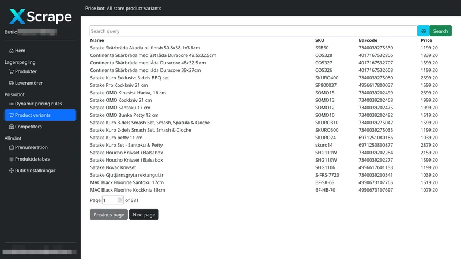The height and width of the screenshot is (259, 461).
Task: Click the Hem house icon
Action: (12, 51)
